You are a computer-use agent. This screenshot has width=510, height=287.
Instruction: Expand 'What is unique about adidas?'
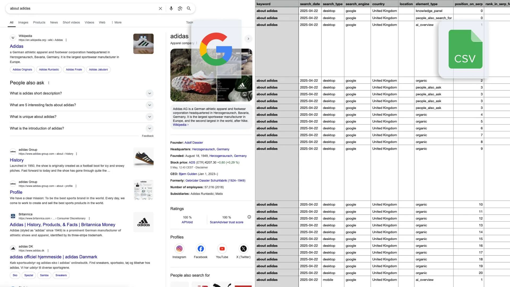point(150,117)
